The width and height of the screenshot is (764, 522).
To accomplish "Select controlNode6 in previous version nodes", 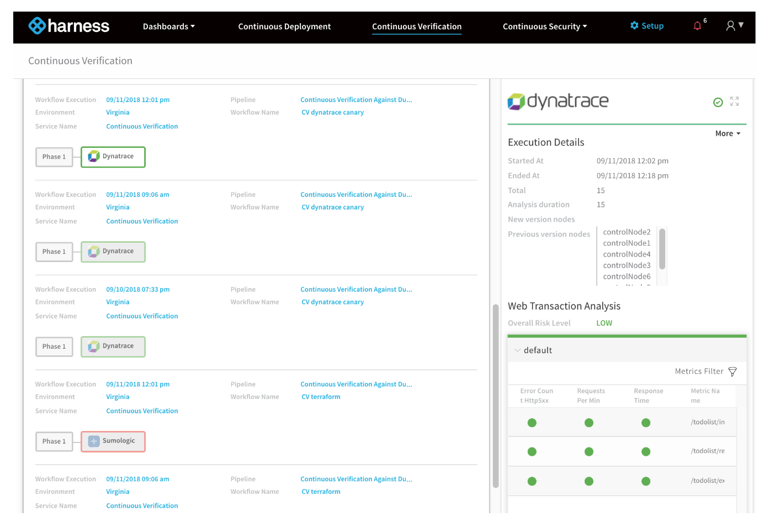I will (627, 276).
